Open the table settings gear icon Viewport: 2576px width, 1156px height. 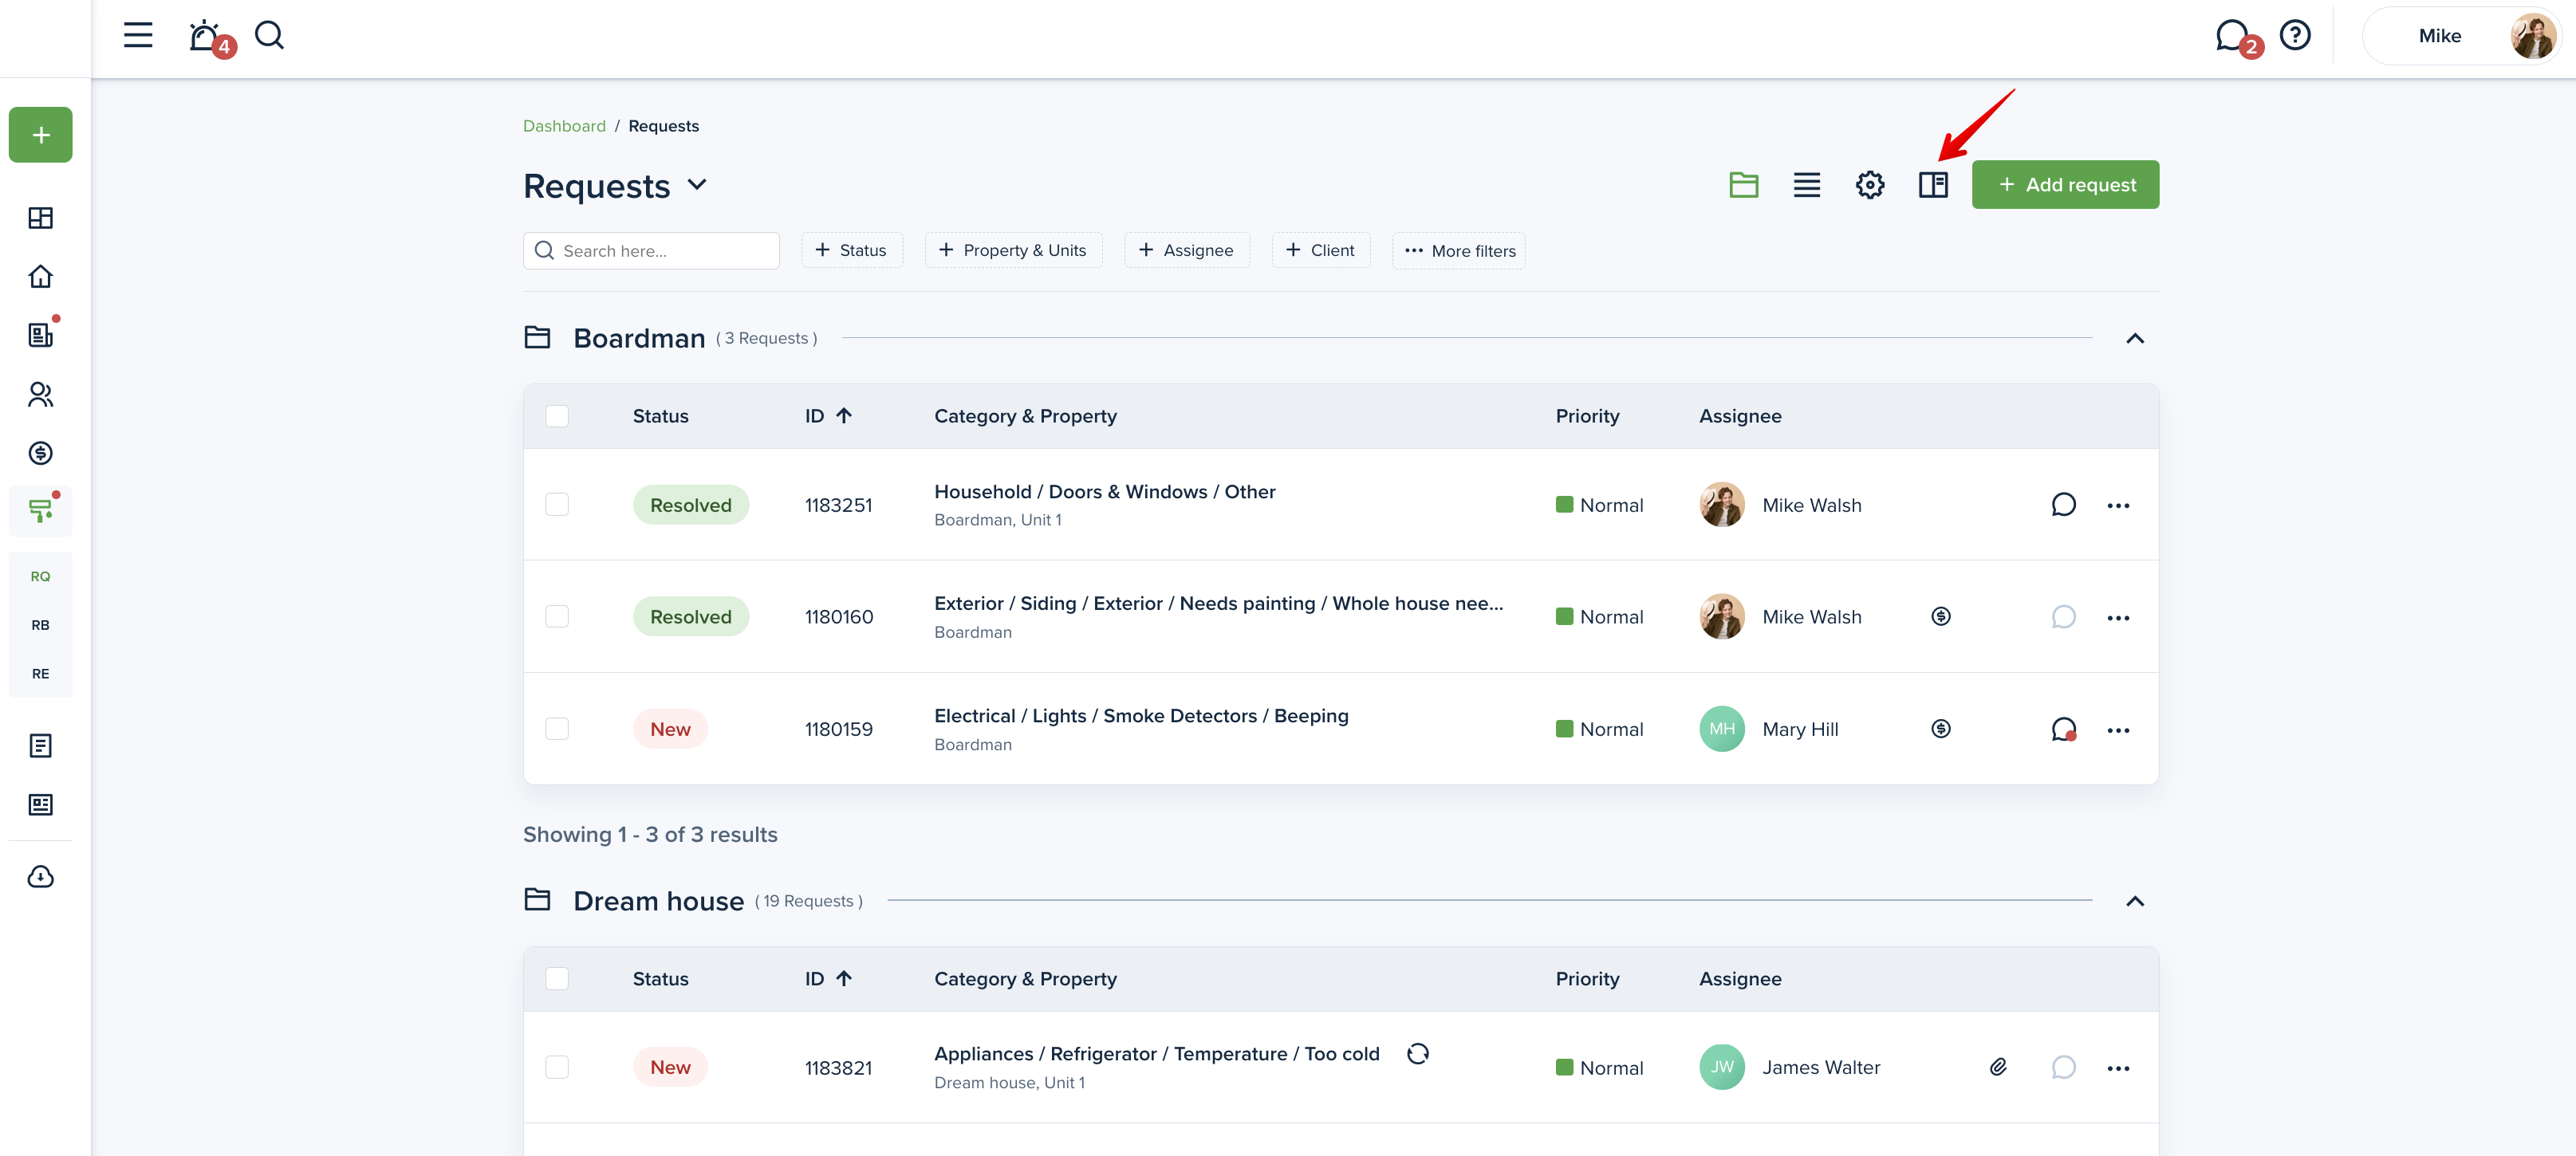(1869, 185)
